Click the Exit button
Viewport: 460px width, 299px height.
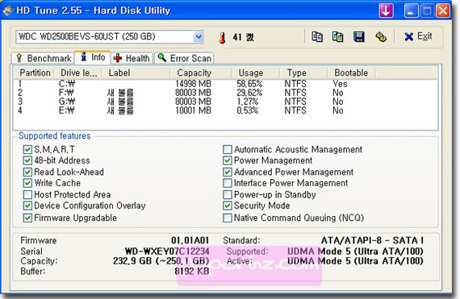(x=418, y=36)
